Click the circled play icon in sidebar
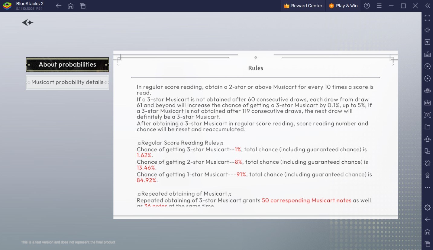 pyautogui.click(x=427, y=66)
